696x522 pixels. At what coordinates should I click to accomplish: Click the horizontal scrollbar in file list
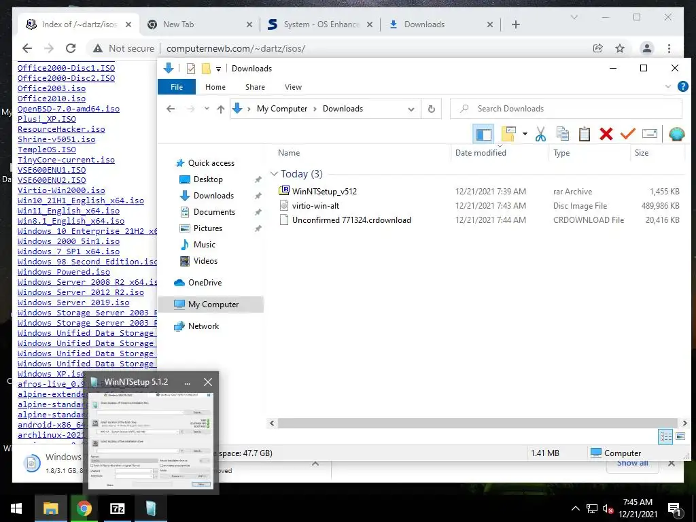pyautogui.click(x=478, y=423)
